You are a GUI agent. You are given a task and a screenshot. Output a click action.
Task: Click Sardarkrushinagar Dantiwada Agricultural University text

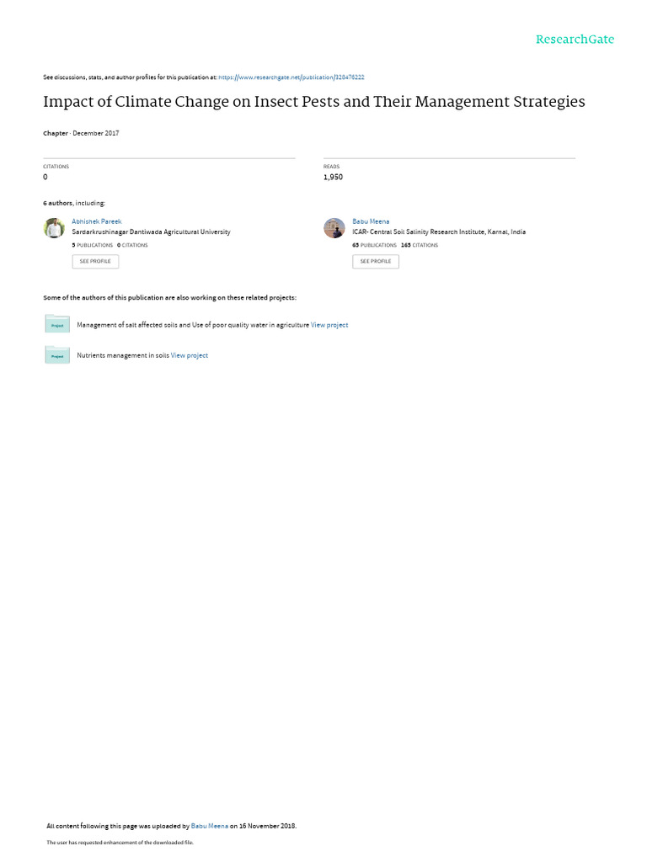click(x=152, y=232)
